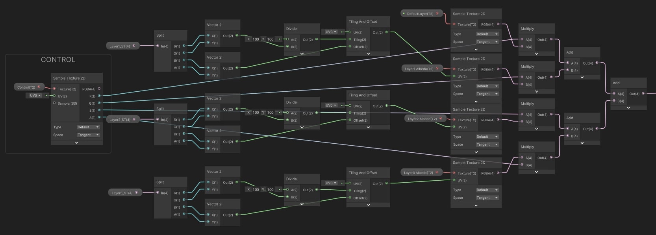The width and height of the screenshot is (656, 235).
Task: Click Out(4) port of the rightmost Add node
Action: pyautogui.click(x=643, y=94)
